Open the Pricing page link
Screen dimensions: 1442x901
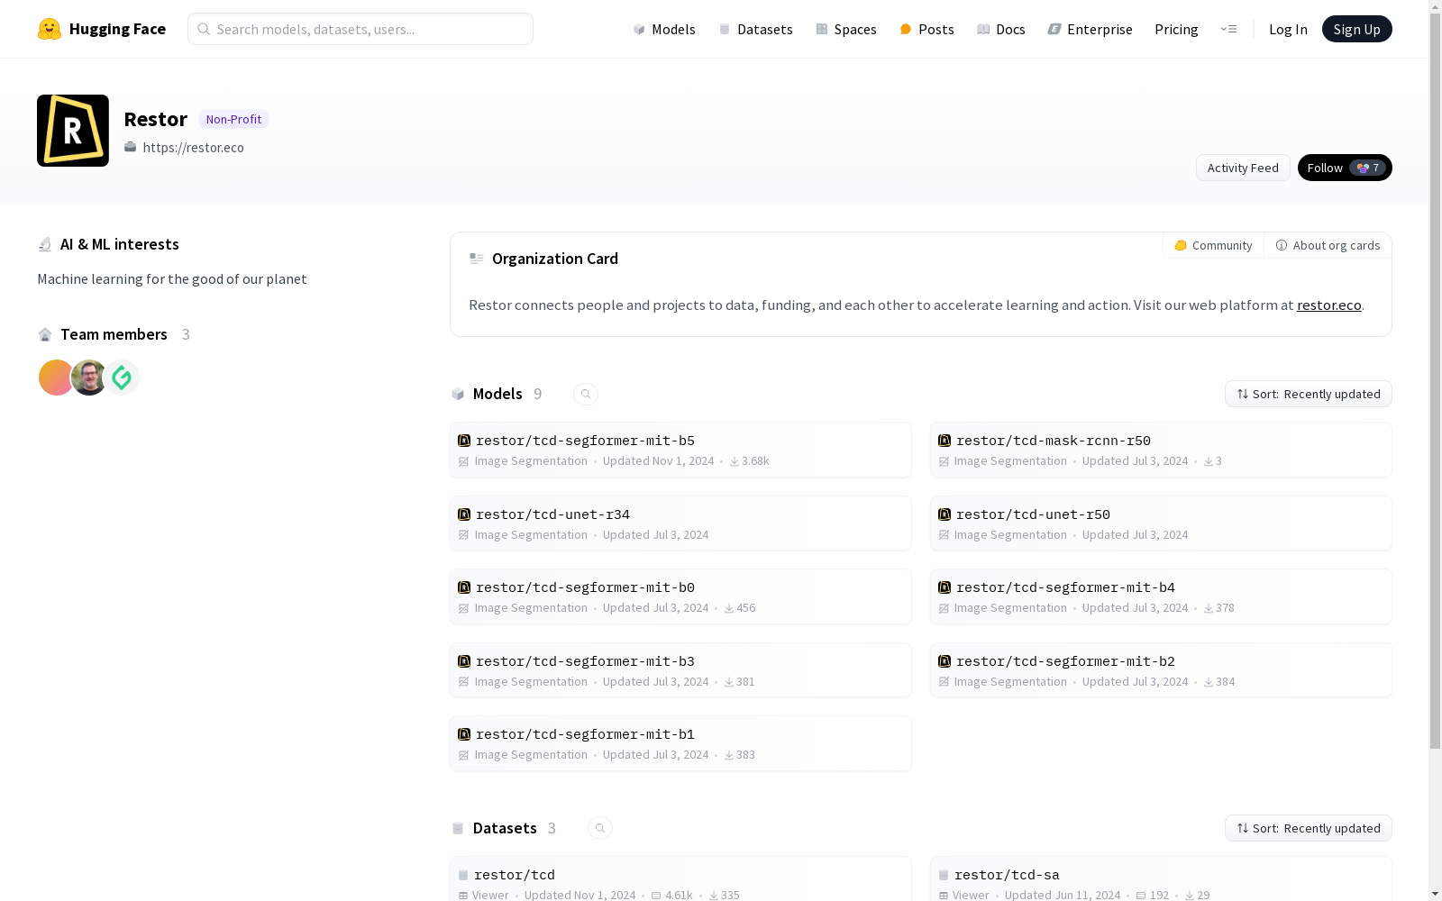(x=1176, y=29)
